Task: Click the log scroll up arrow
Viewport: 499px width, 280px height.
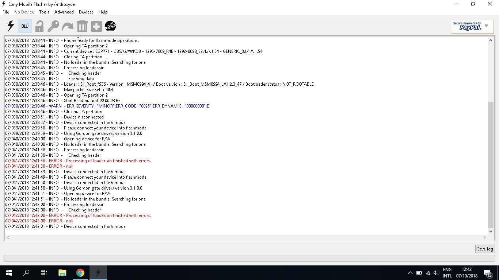Action: 491,40
